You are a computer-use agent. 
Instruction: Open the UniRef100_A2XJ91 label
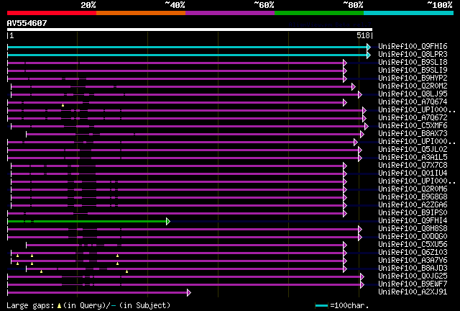pos(413,292)
